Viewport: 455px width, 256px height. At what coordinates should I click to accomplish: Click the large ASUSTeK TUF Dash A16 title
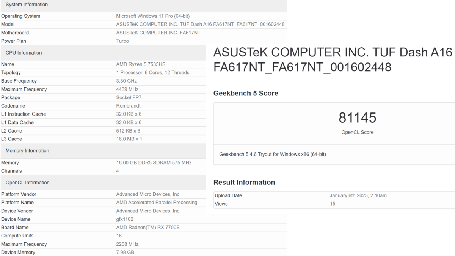click(333, 60)
